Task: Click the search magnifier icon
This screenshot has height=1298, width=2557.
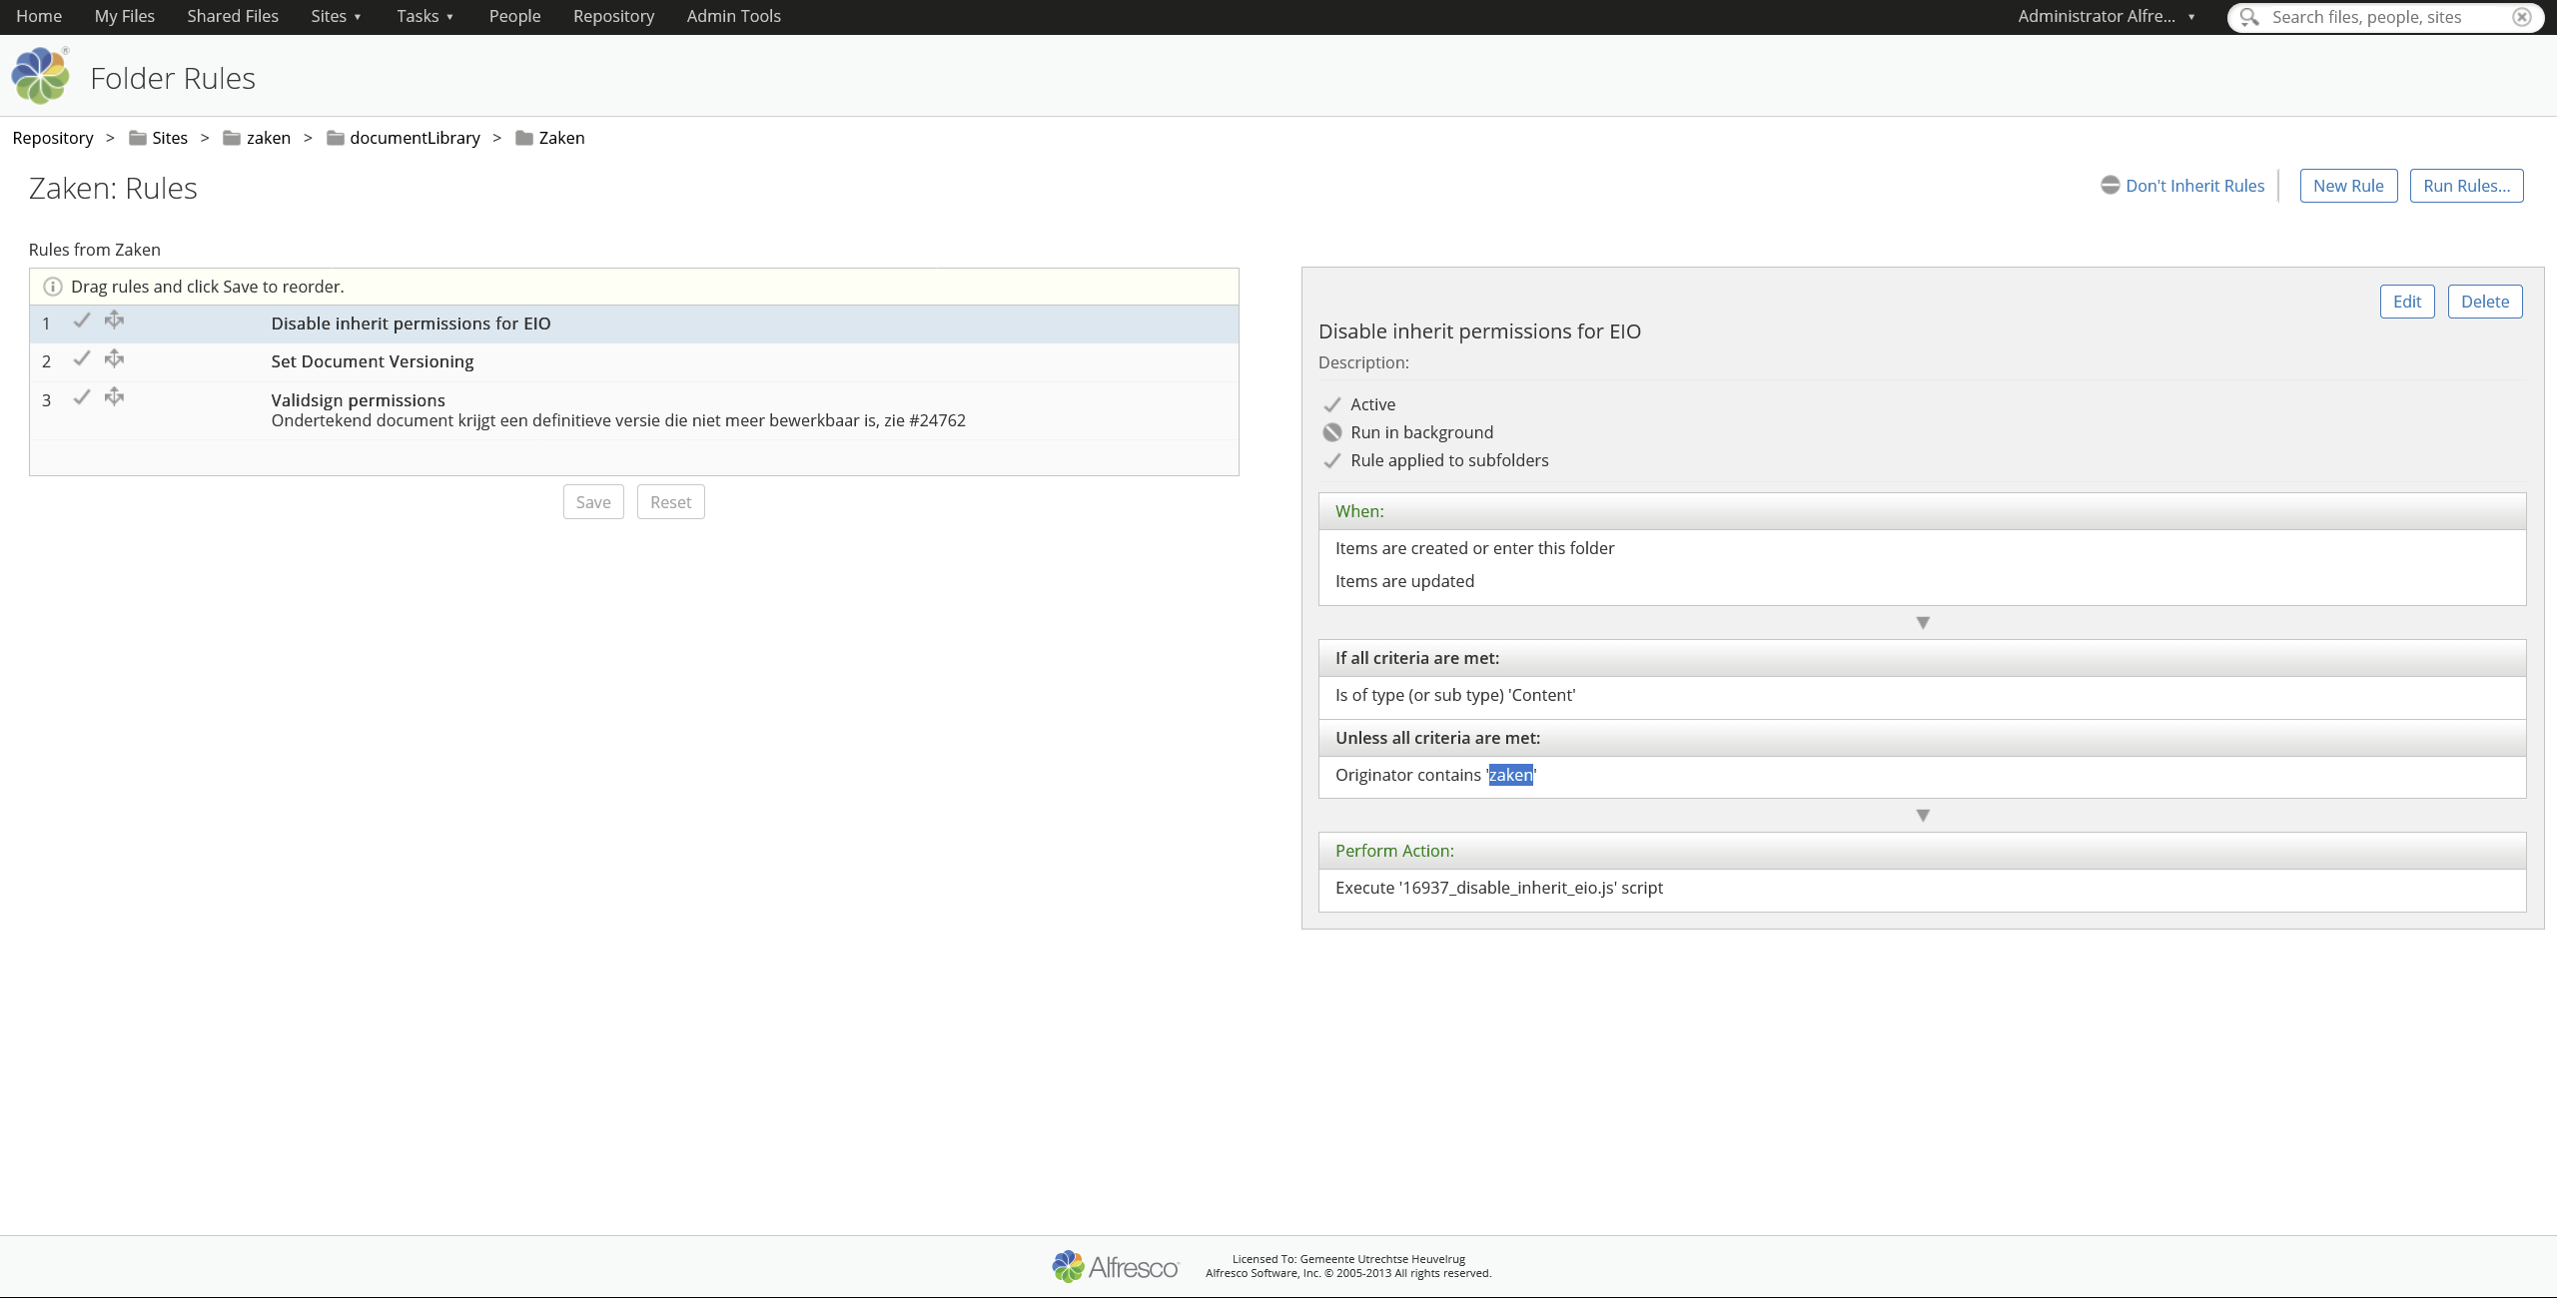Action: 2249,17
